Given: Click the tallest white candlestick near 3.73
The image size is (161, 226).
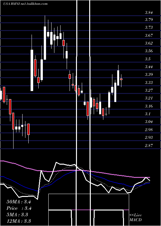Looking at the screenshot, I should [45, 43].
